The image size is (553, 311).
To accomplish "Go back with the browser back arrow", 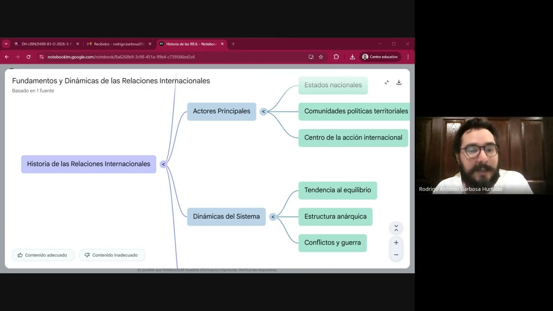I will (x=6, y=57).
